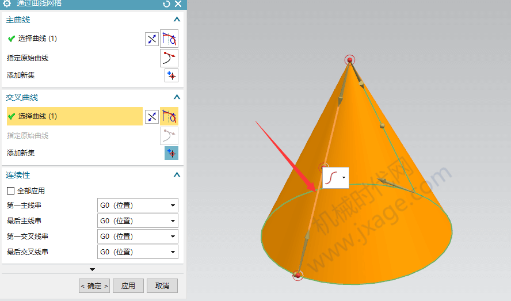Click 指定原始曲线 label under 主曲线
The image size is (511, 301).
click(28, 58)
